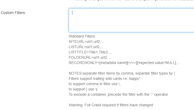194x110 pixels.
Task: Select the SITEURL=url1,url2 filter example line
Action: [x=86, y=42]
